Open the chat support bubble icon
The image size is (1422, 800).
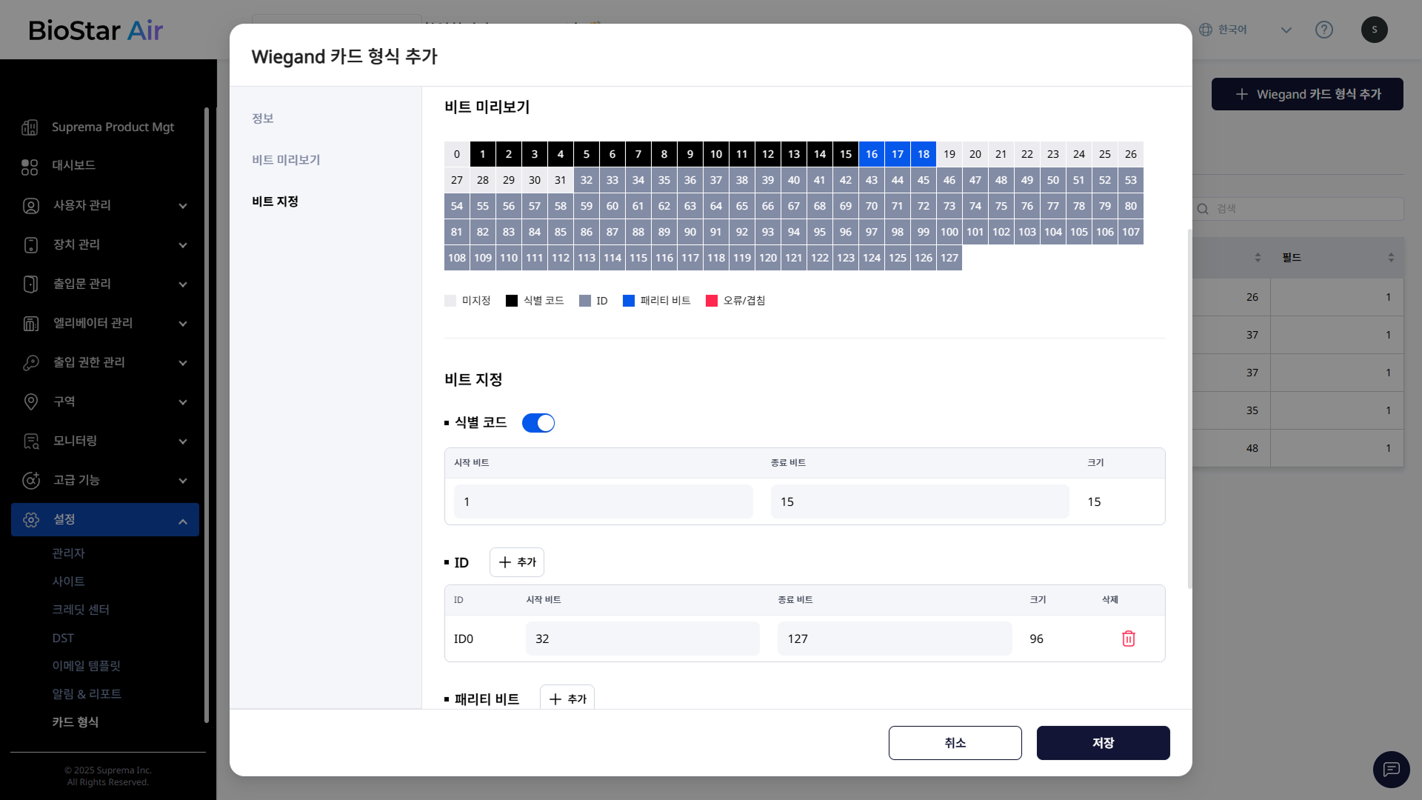tap(1391, 769)
